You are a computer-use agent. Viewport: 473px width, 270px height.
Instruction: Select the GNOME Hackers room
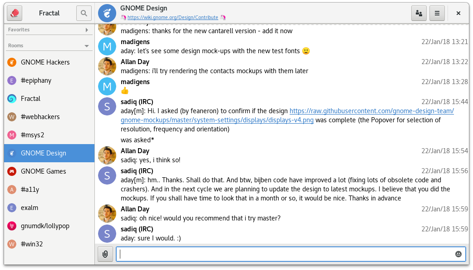point(49,62)
